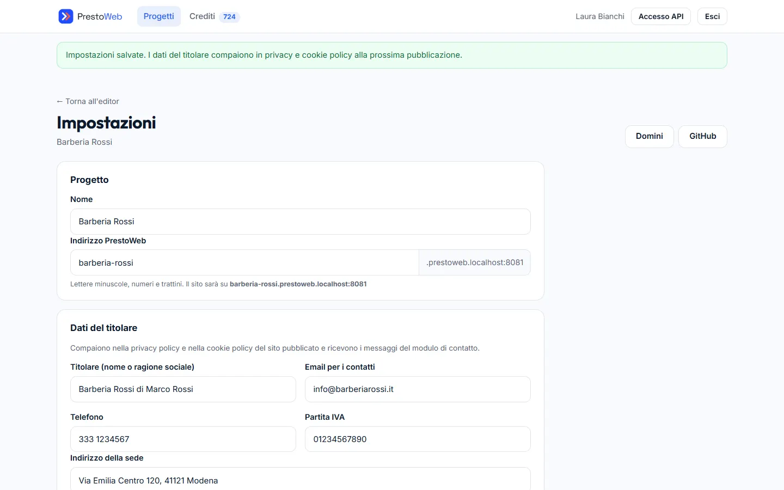The image size is (784, 490).
Task: Go back via Torna all'editor link
Action: [x=88, y=101]
